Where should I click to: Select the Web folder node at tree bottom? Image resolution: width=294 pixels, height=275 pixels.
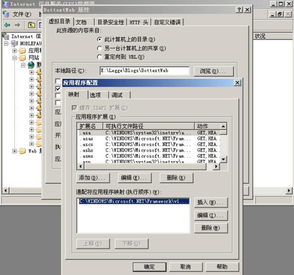pos(23,151)
